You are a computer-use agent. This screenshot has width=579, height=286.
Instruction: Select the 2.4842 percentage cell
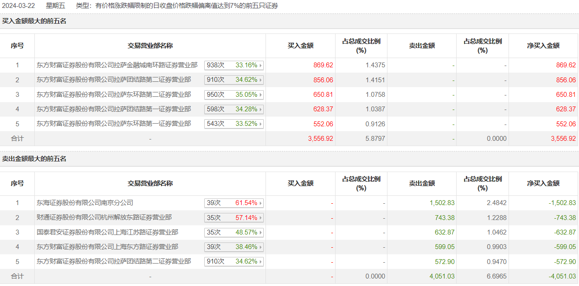497,203
